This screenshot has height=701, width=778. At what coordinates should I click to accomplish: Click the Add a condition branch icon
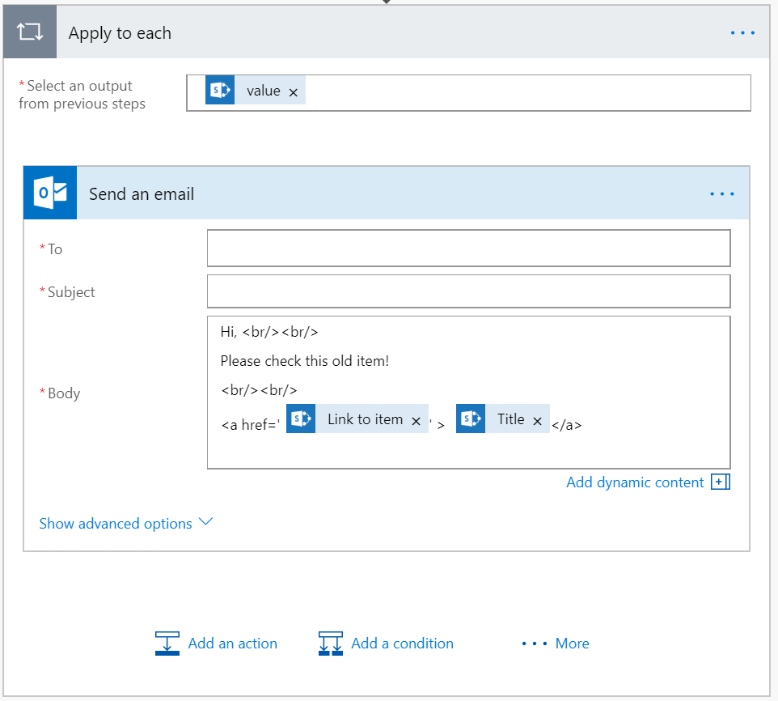tap(330, 643)
